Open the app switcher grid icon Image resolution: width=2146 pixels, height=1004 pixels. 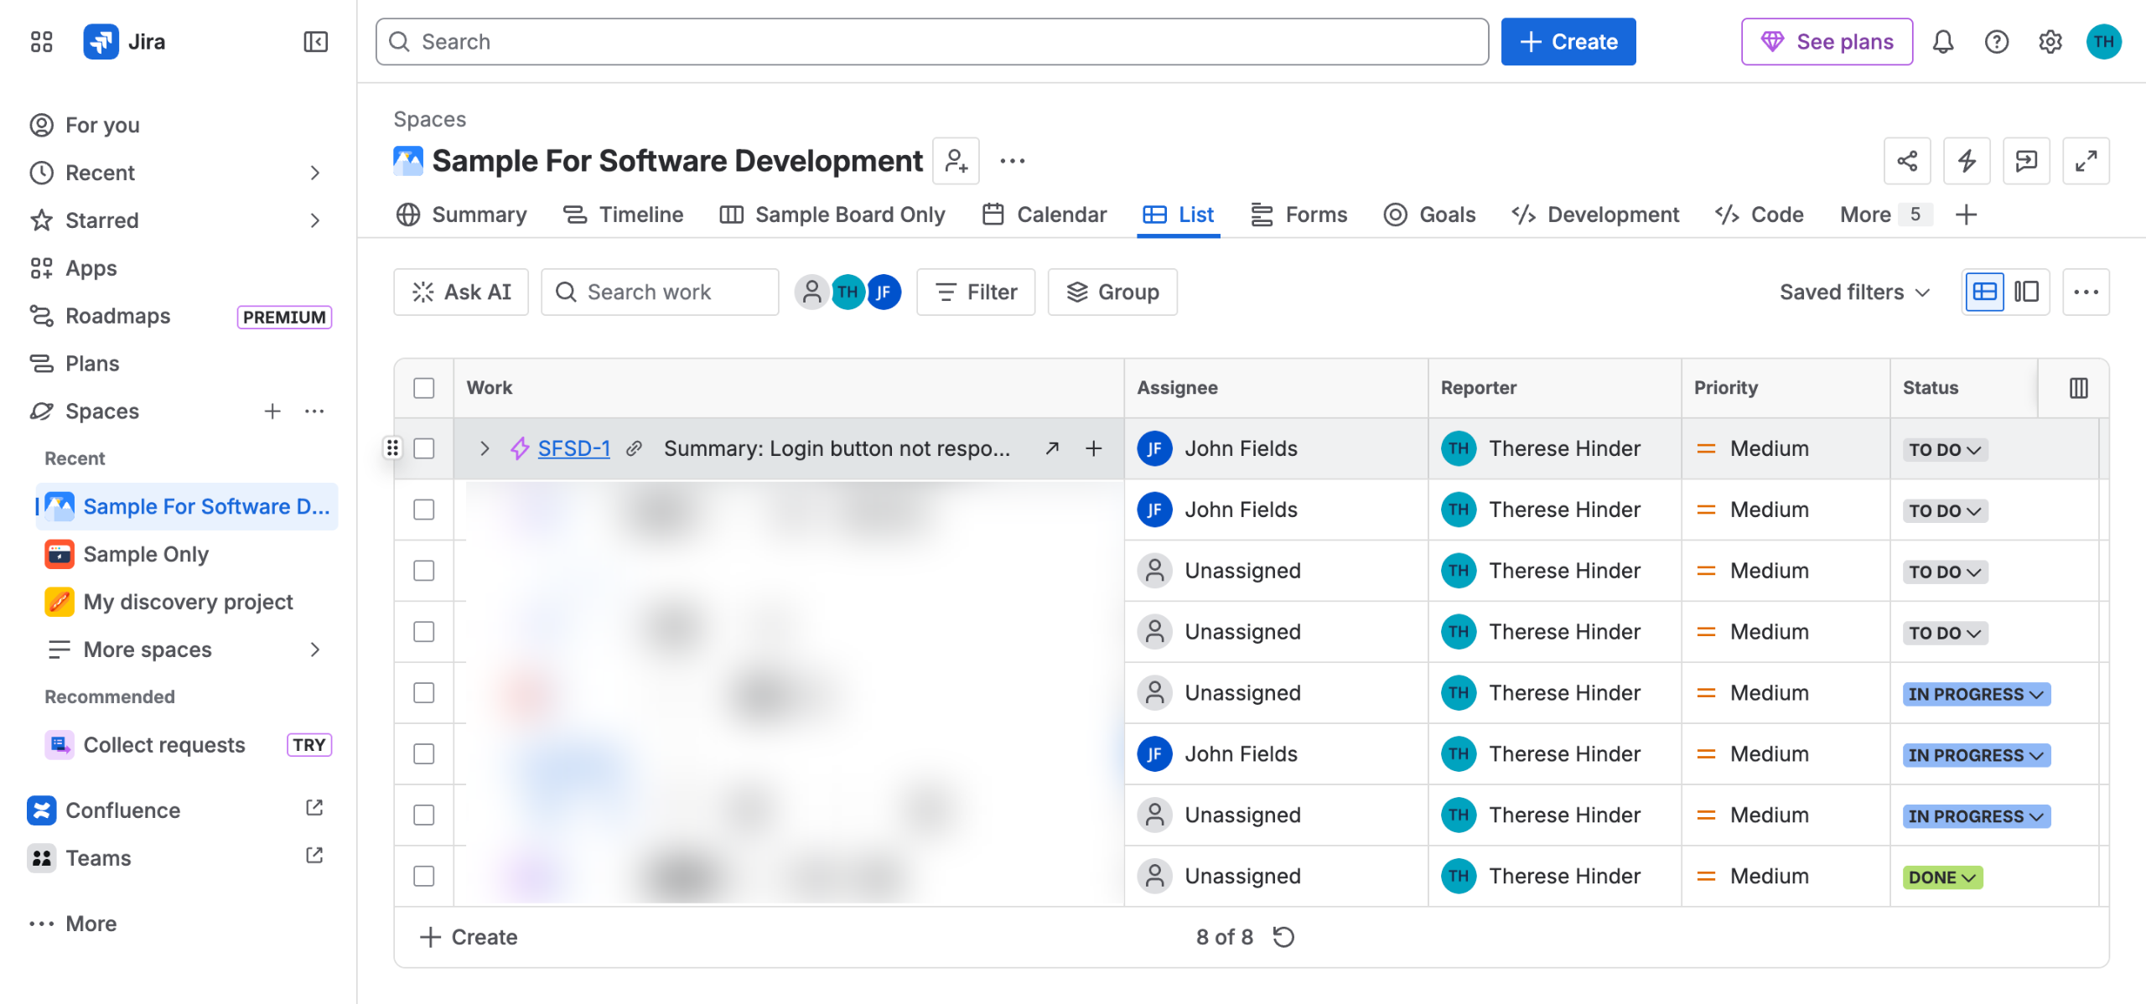(41, 42)
